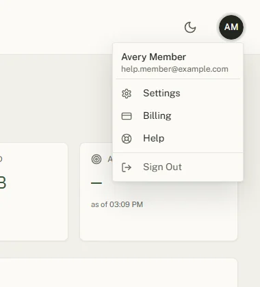This screenshot has width=260, height=287.
Task: Click the Help lifebuoy icon
Action: coord(127,139)
